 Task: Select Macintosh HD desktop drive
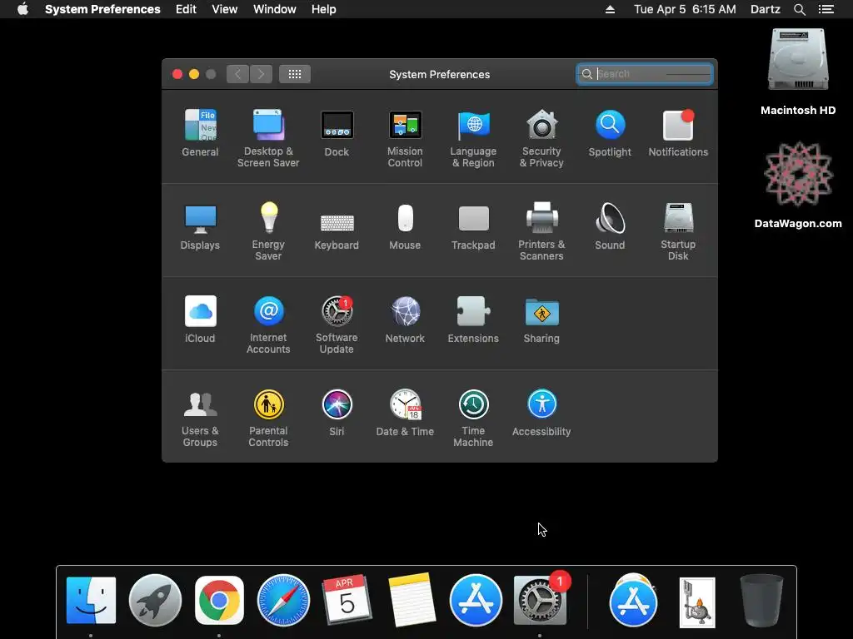click(x=798, y=72)
